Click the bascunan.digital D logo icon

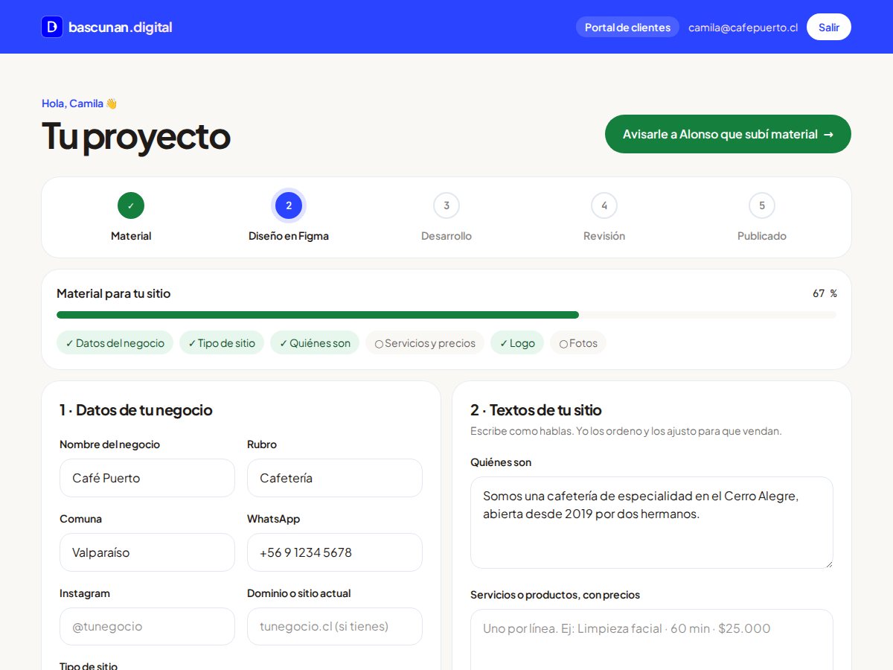click(52, 27)
